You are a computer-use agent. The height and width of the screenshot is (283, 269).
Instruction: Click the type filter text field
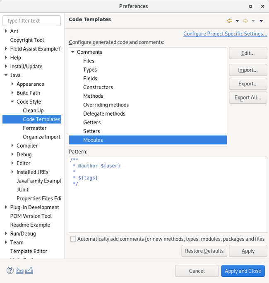coord(31,21)
